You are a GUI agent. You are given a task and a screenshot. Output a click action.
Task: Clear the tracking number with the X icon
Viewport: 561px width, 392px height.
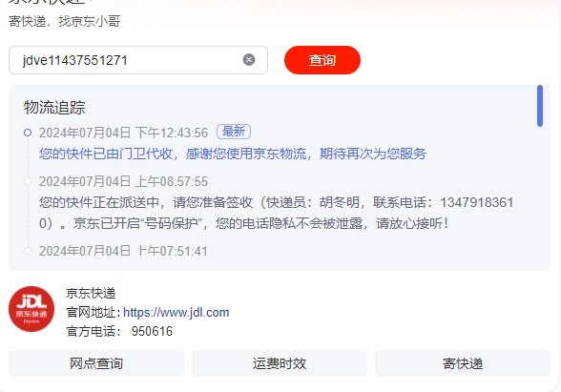(249, 60)
